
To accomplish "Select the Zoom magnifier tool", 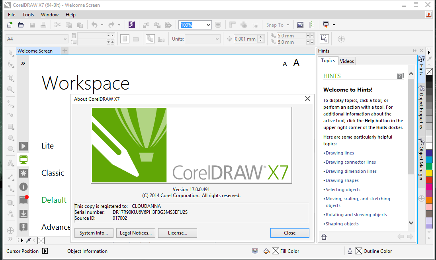I will pos(11,90).
